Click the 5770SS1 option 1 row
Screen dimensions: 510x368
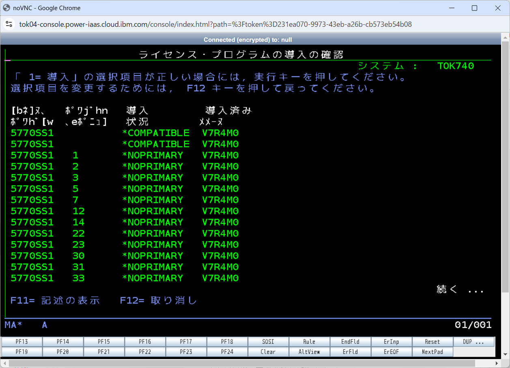pos(125,156)
